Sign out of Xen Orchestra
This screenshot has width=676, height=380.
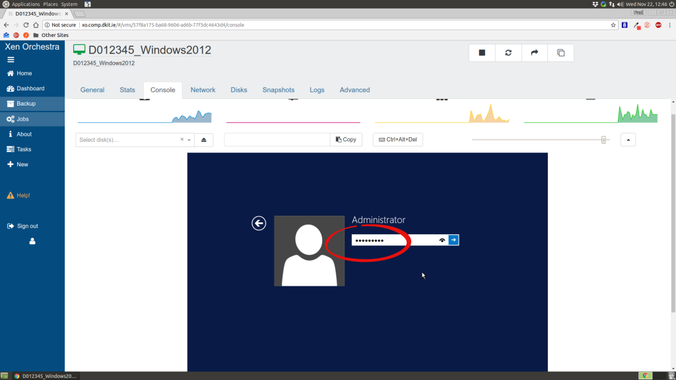22,226
